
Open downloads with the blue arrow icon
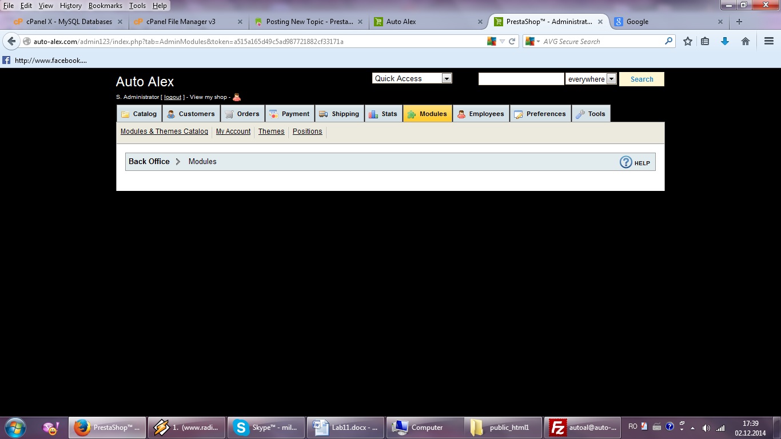click(725, 41)
